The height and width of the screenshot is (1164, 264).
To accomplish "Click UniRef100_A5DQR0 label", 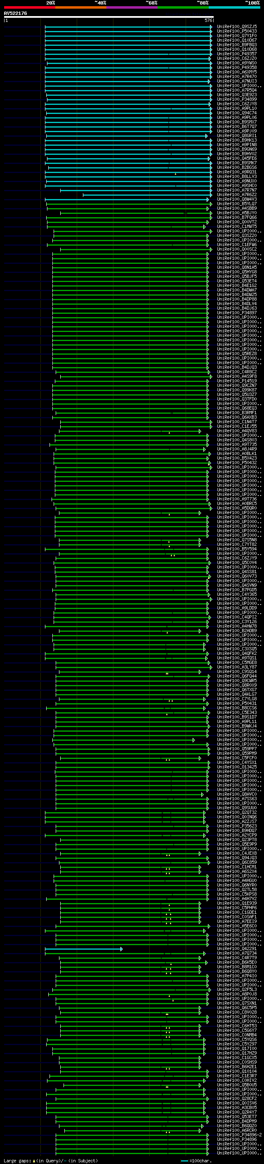I will (x=237, y=508).
